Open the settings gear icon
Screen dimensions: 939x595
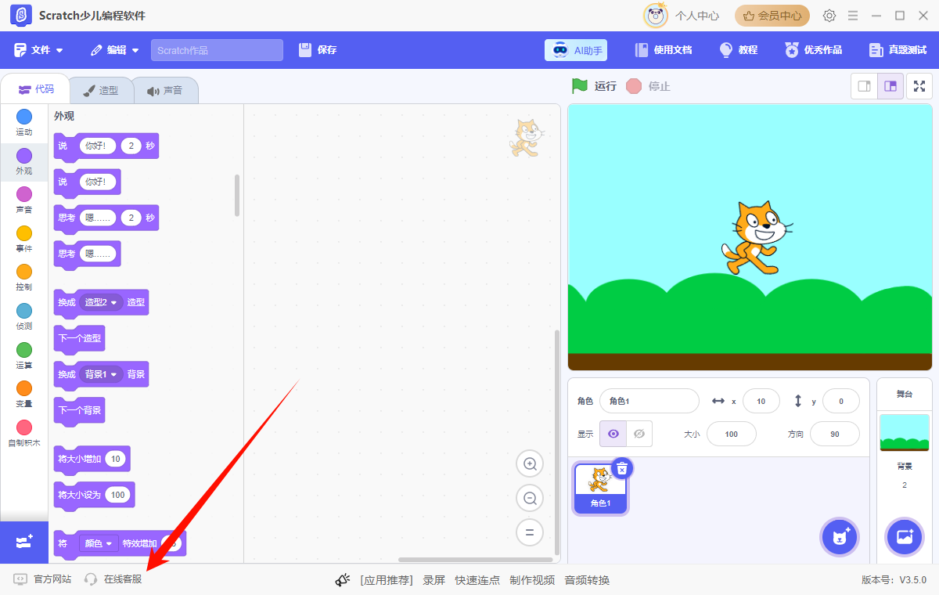pos(829,15)
